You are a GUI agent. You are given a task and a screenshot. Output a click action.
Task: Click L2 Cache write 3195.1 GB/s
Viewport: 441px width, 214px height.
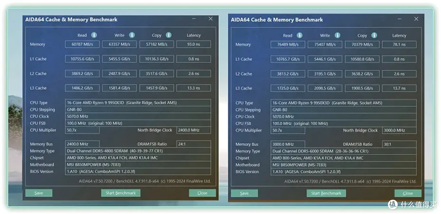tap(325, 74)
